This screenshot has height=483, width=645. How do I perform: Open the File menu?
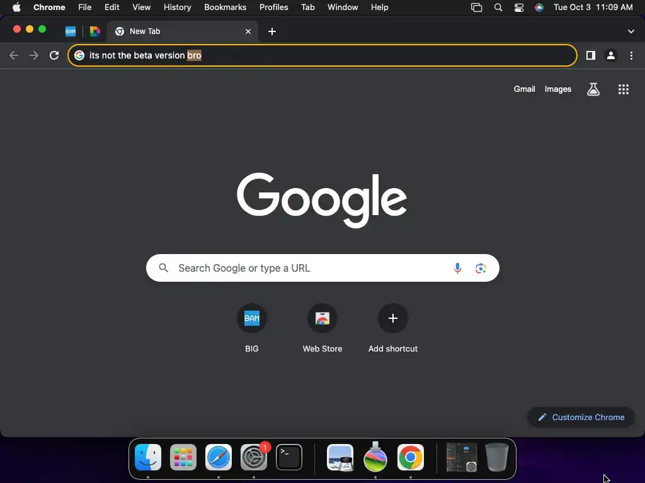click(x=85, y=8)
